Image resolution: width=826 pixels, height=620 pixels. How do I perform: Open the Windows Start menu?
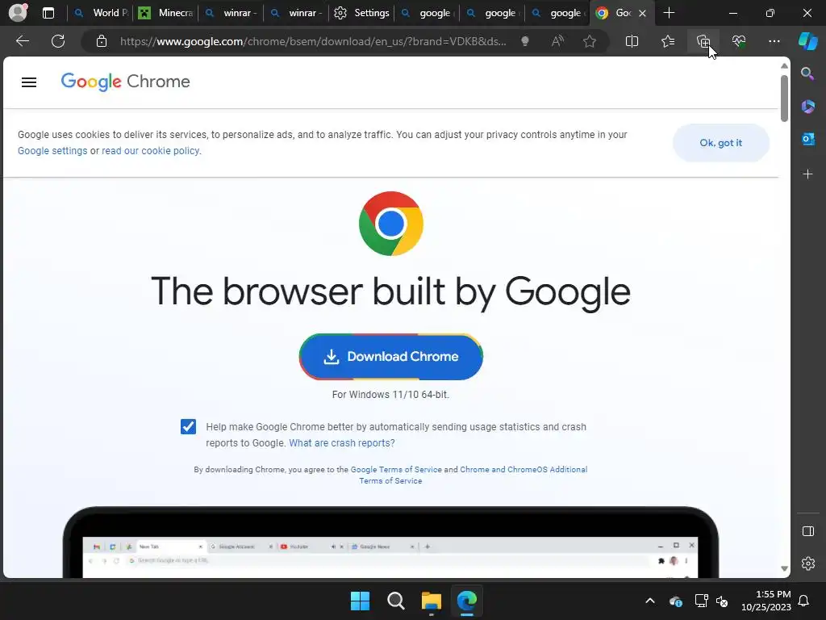[x=361, y=601]
